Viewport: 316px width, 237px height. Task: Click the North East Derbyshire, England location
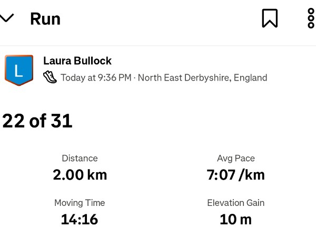click(202, 78)
